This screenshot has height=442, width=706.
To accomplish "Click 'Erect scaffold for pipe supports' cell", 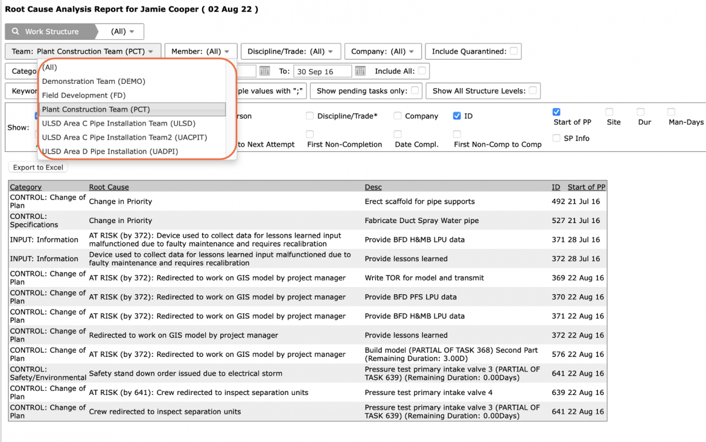I will 419,201.
